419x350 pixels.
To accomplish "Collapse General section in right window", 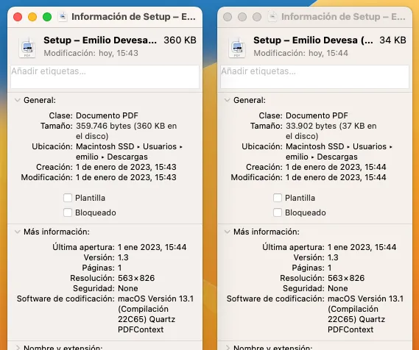I will [227, 100].
